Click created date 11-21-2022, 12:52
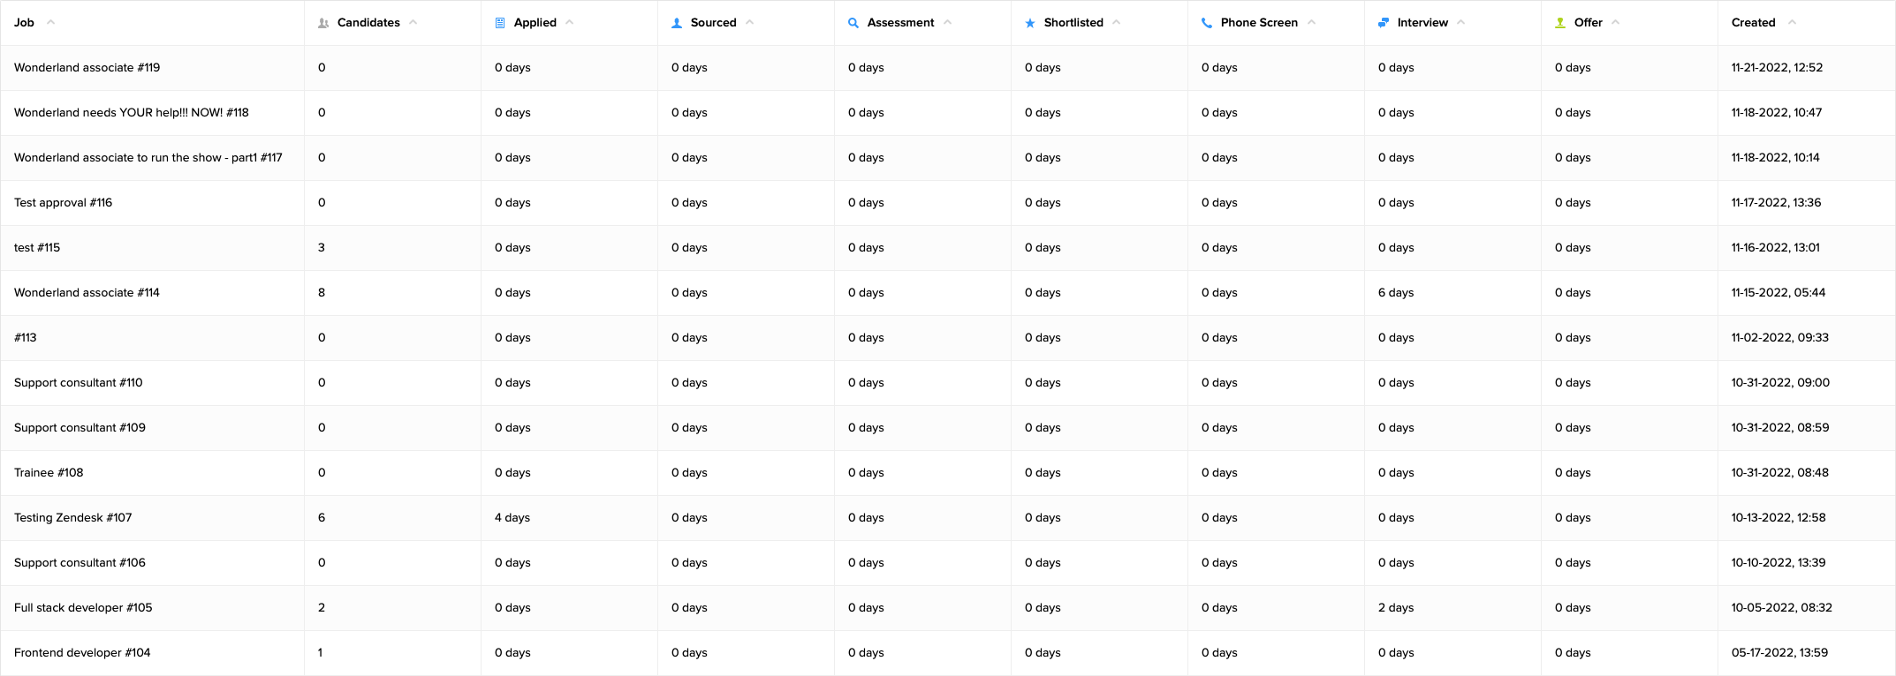1896x676 pixels. tap(1777, 68)
